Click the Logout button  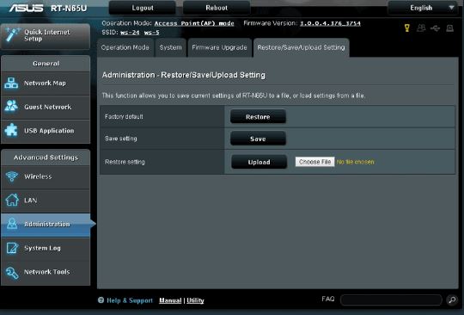[143, 8]
